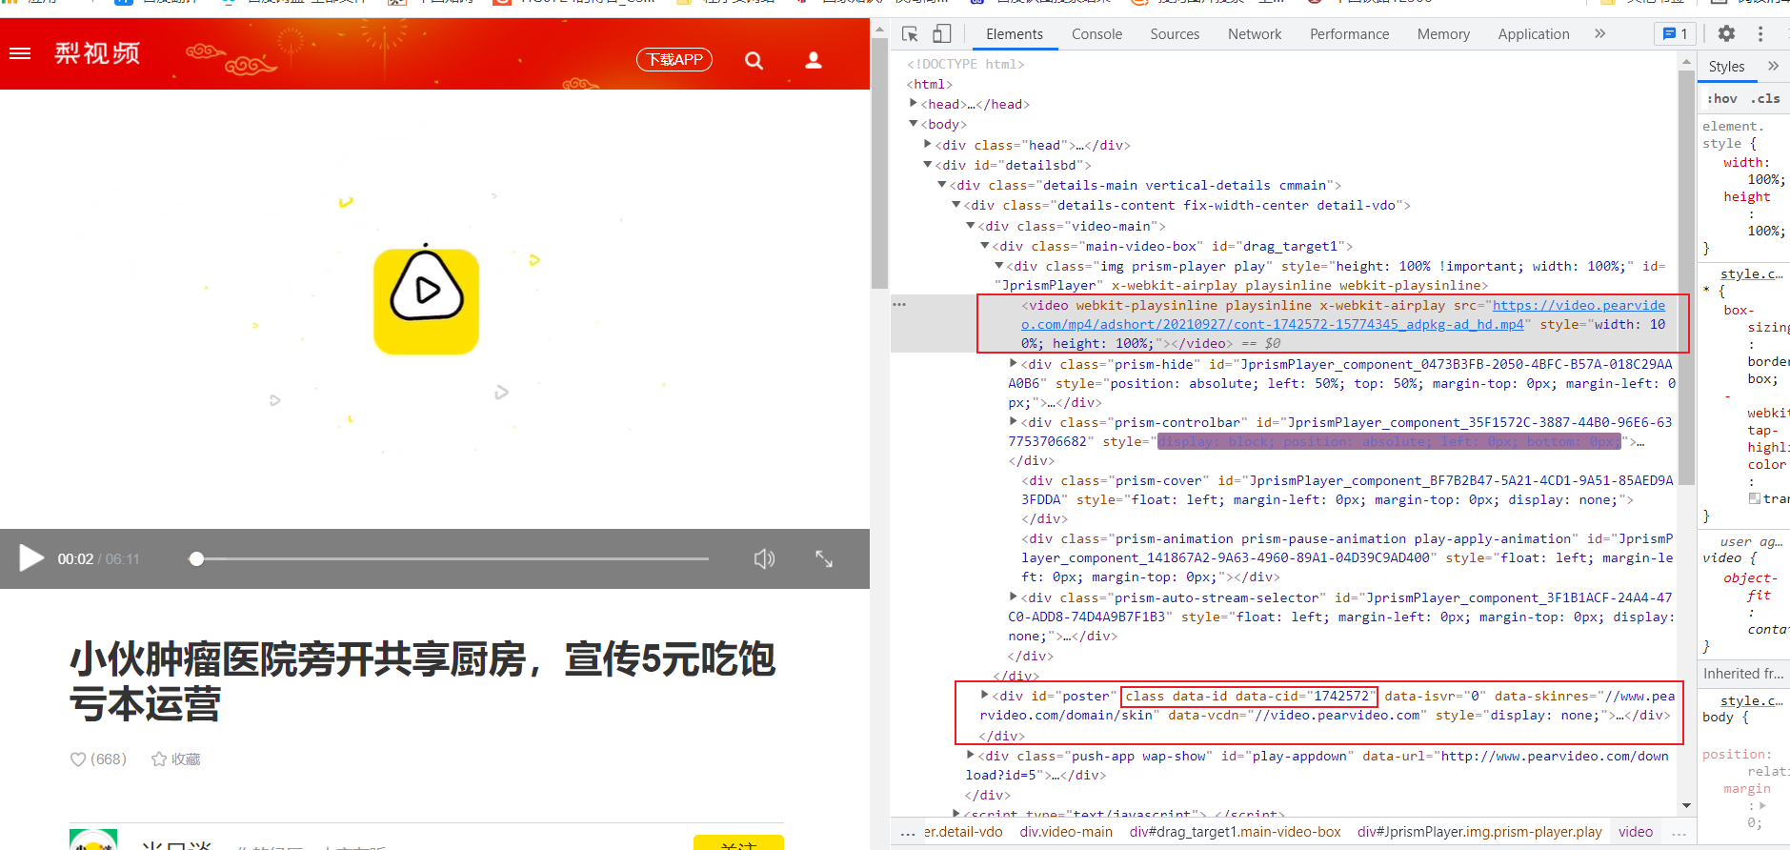
Task: Select the DOCTYPE html line
Action: click(x=965, y=64)
